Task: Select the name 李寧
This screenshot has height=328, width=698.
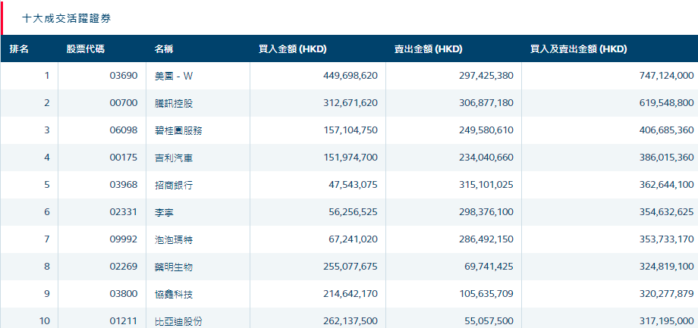Action: (165, 212)
